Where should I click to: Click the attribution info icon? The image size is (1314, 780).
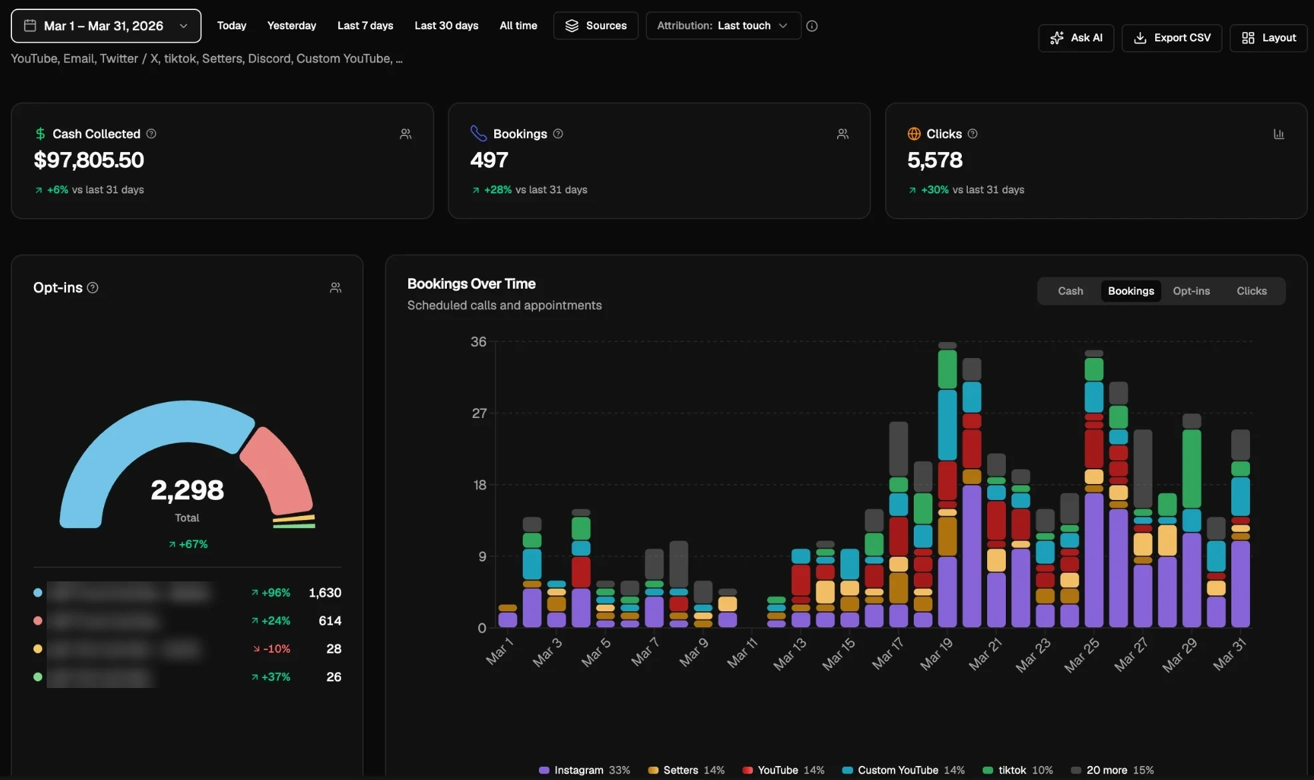(x=812, y=26)
